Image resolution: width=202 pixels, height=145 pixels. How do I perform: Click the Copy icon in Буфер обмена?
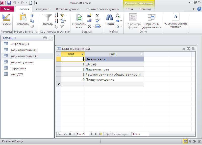(32, 21)
